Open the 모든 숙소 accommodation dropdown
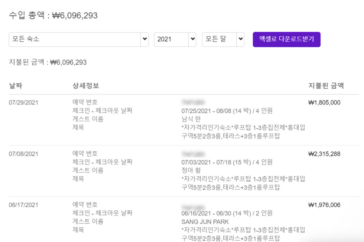This screenshot has height=242, width=364. click(x=79, y=40)
